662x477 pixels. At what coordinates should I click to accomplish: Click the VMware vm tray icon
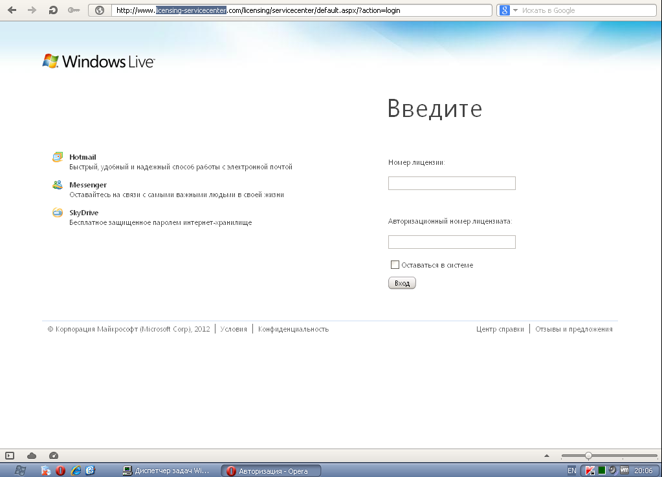coord(624,471)
